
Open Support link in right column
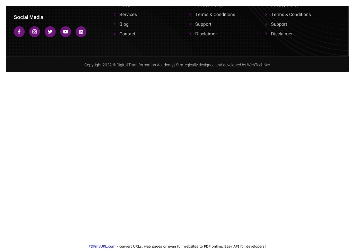(x=279, y=24)
